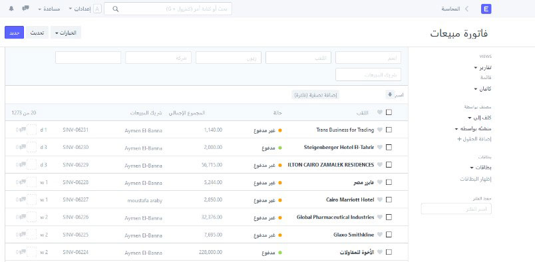Image resolution: width=535 pixels, height=262 pixels.
Task: Open the كانبان kanban dropdown
Action: coord(482,88)
